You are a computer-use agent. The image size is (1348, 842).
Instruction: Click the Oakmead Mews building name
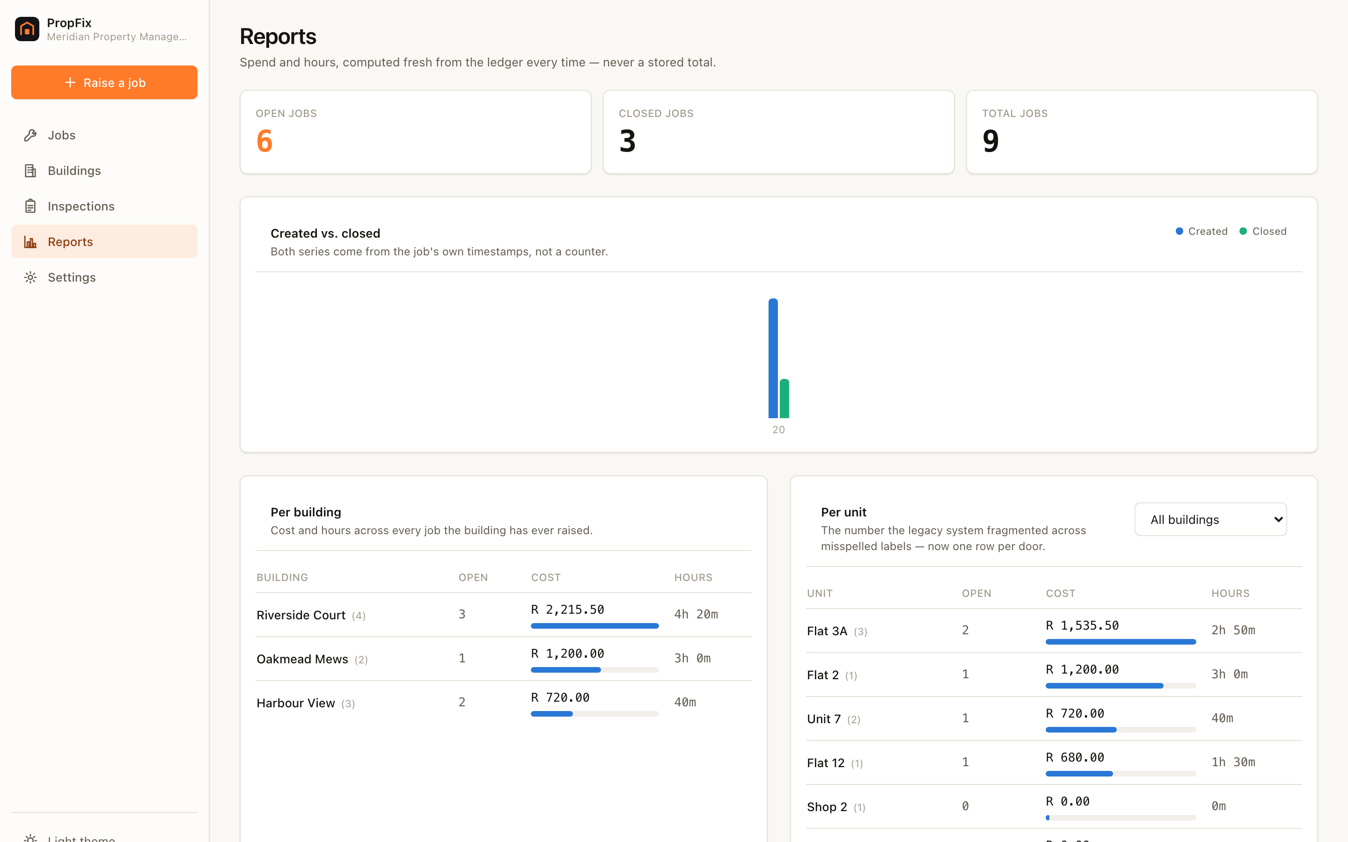[x=302, y=659]
